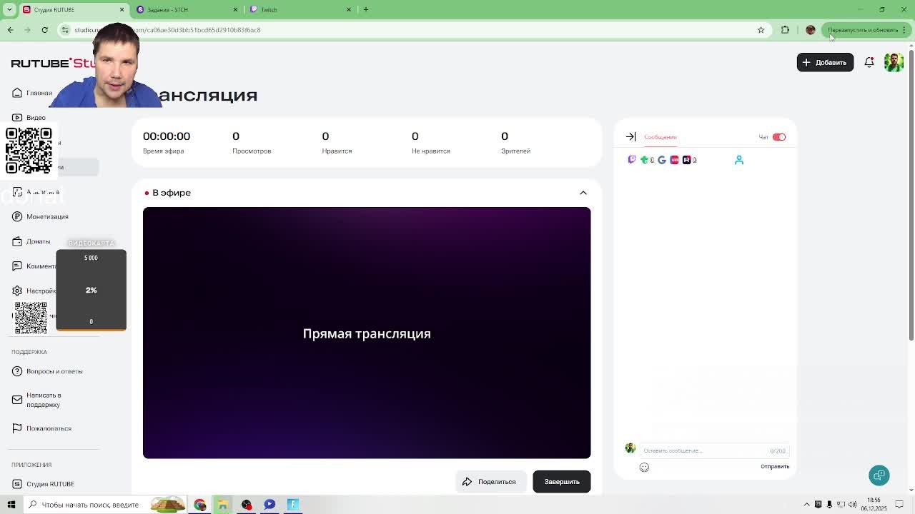Viewport: 915px width, 514px height.
Task: Click the Google G icon in chat
Action: click(x=662, y=160)
